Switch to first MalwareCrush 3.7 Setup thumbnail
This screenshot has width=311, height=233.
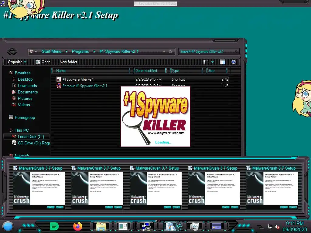[39, 188]
